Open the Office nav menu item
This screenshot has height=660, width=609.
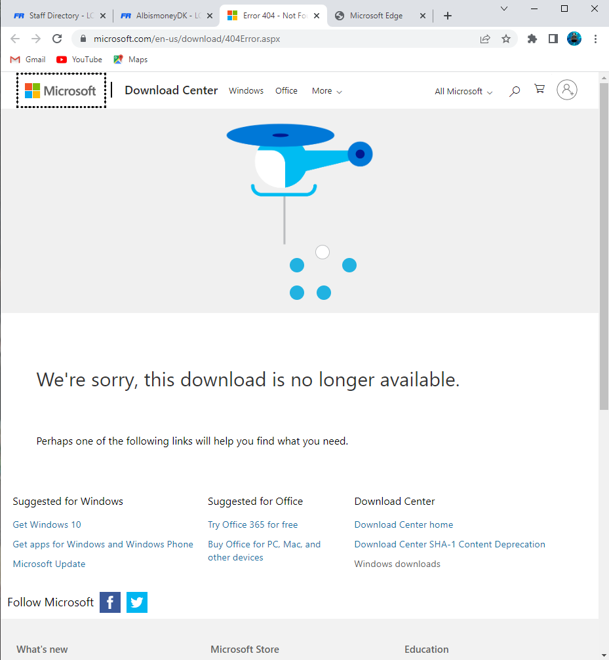coord(286,91)
